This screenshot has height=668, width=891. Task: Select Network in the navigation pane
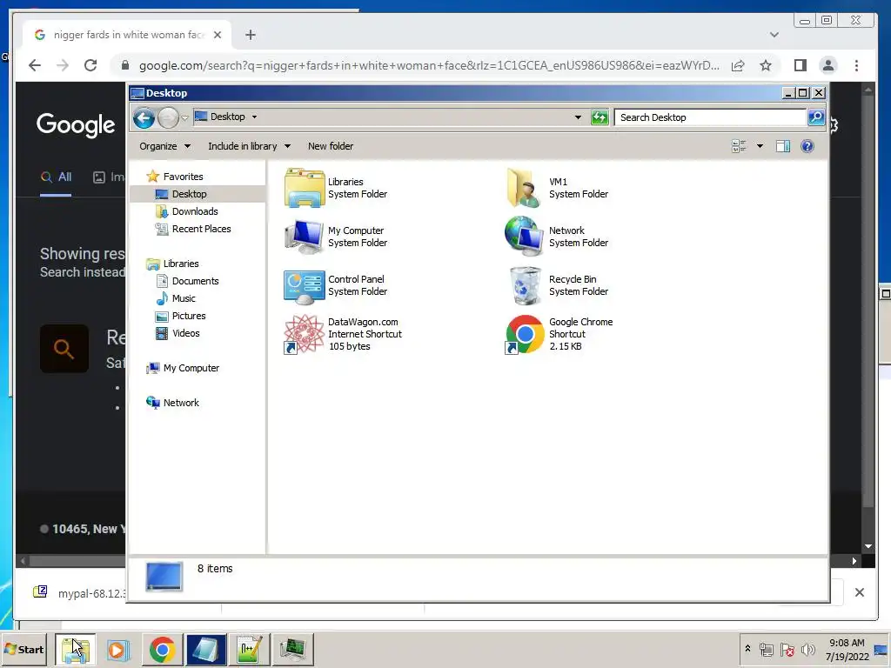click(x=181, y=403)
